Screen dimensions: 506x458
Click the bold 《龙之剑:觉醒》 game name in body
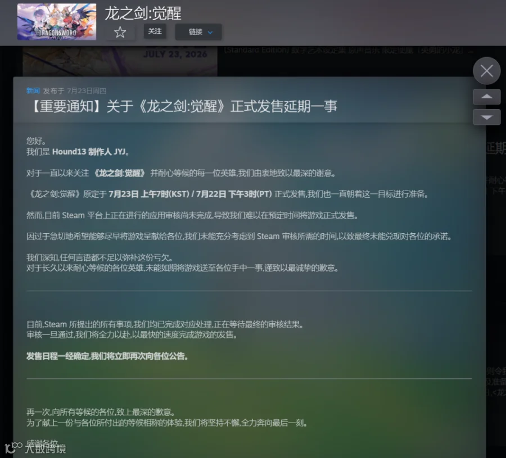(x=119, y=173)
